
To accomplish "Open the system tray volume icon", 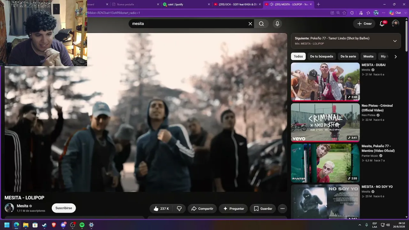I will tap(388, 225).
